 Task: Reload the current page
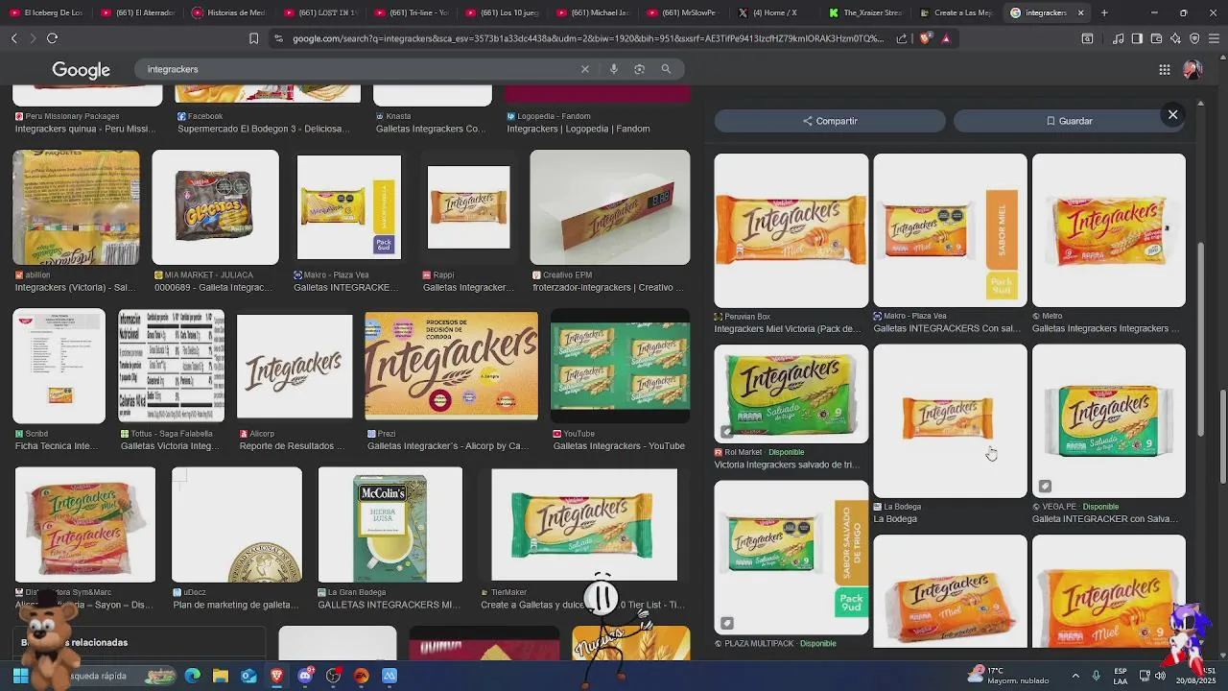tap(52, 38)
